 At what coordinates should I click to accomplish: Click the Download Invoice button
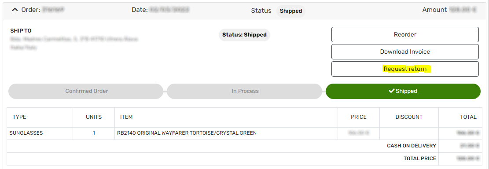tap(405, 52)
